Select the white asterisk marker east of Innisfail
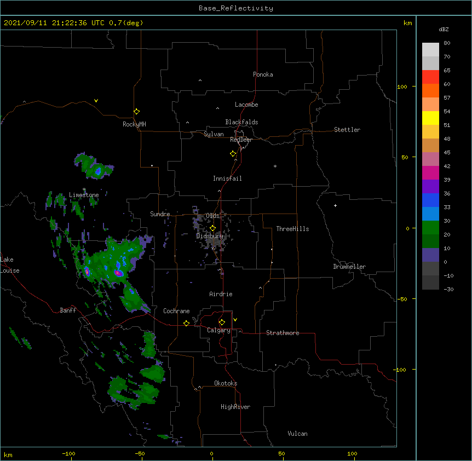This screenshot has width=472, height=461. click(275, 166)
